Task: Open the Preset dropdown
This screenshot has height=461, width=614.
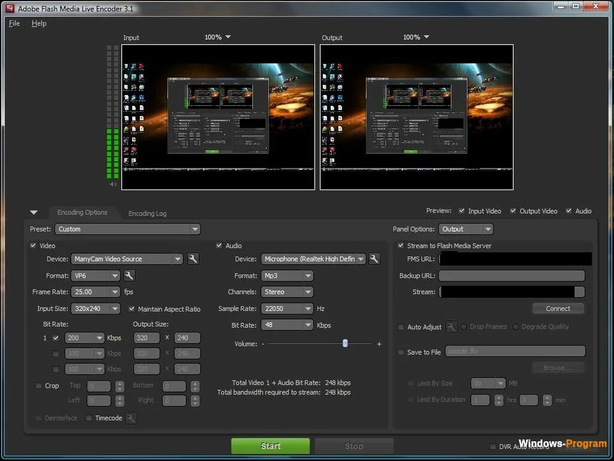Action: coord(128,229)
